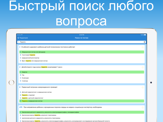163x122 pixels.
Task: Tap the magnifier icon in search bar
Action: 19,42
